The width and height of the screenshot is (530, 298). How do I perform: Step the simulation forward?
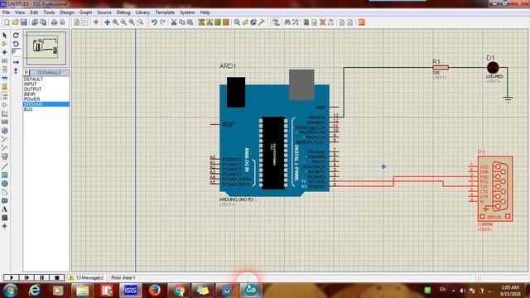click(26, 278)
